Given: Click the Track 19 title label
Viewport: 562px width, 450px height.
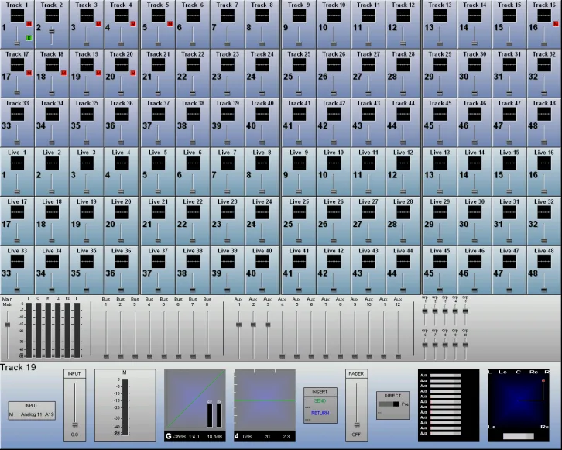Looking at the screenshot, I should [x=18, y=367].
